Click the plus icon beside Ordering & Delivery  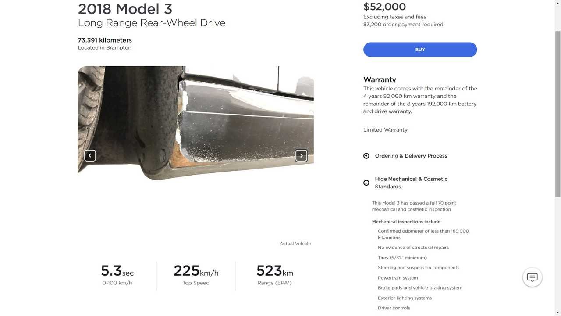[x=366, y=156]
